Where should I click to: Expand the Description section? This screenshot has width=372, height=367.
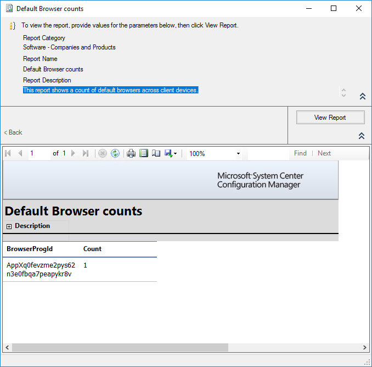[x=9, y=226]
